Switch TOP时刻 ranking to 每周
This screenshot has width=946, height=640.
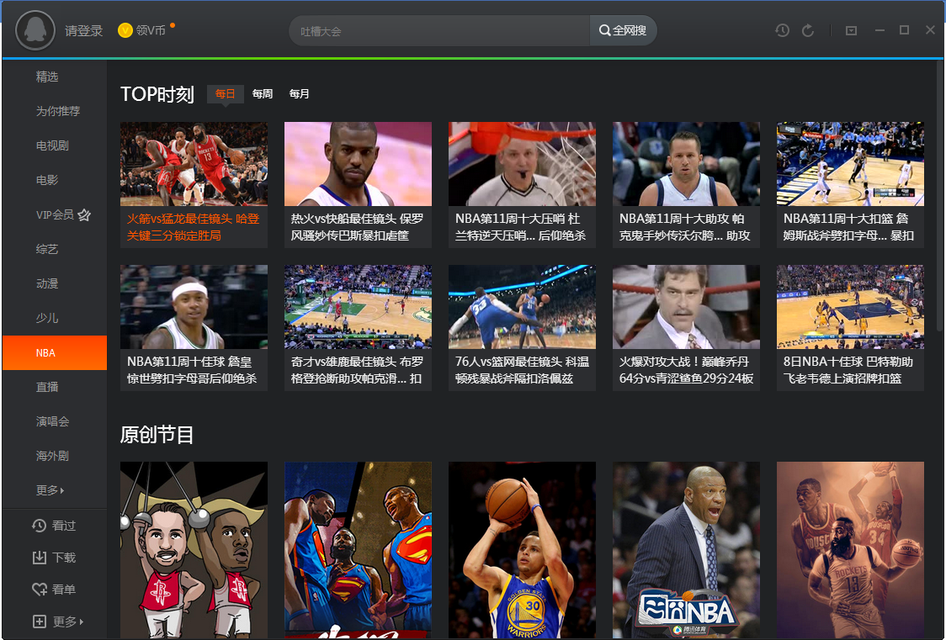263,94
